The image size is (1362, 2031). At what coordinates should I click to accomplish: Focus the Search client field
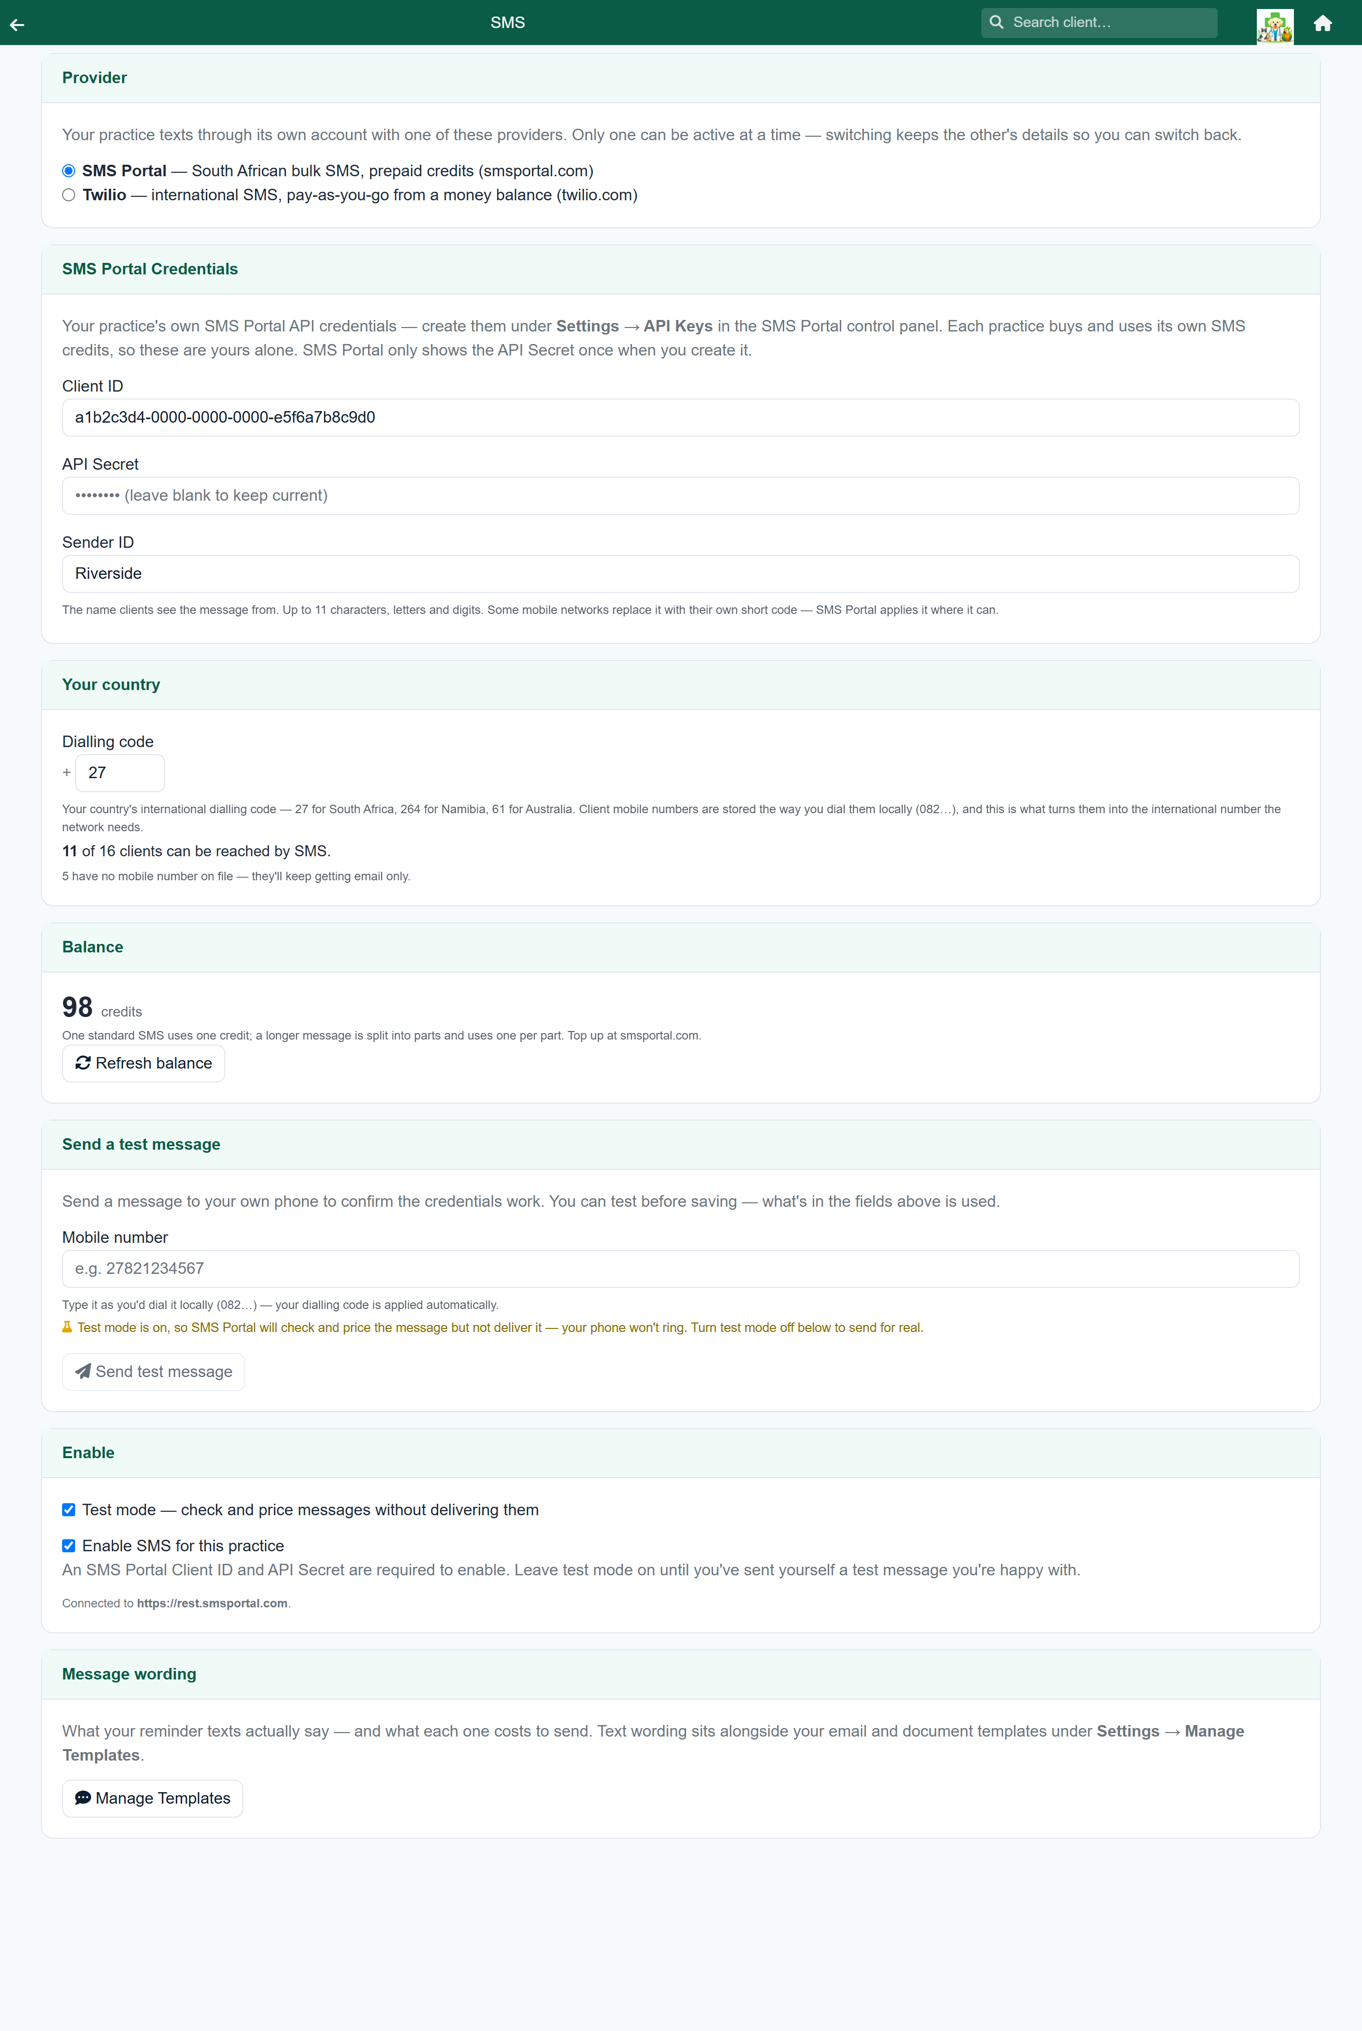[1099, 23]
